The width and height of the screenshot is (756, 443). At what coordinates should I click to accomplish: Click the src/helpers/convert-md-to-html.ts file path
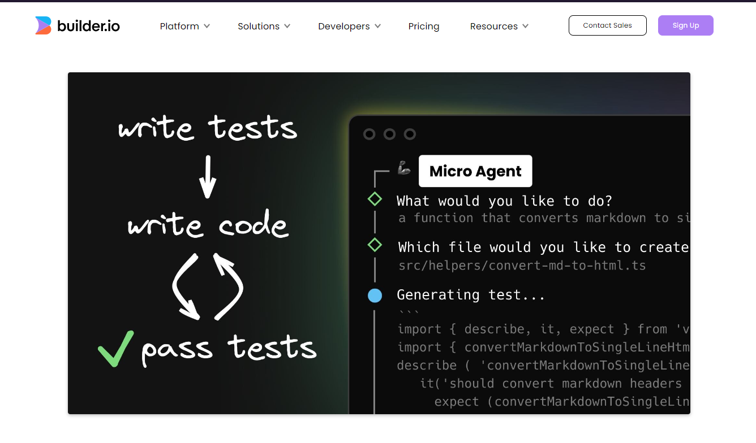522,265
